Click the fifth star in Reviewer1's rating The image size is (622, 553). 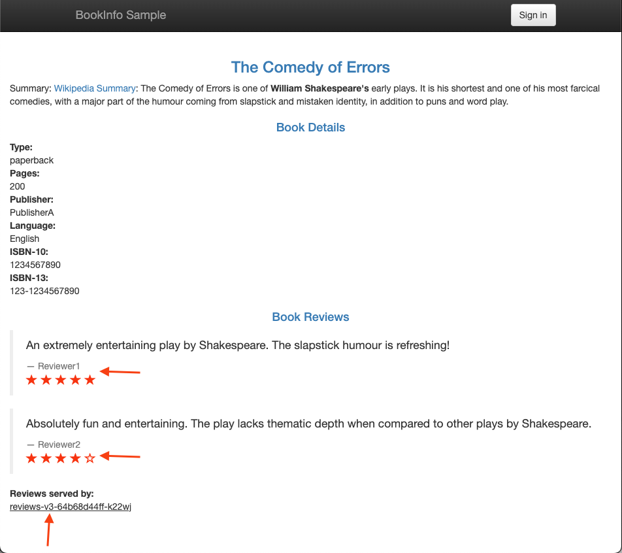[90, 379]
